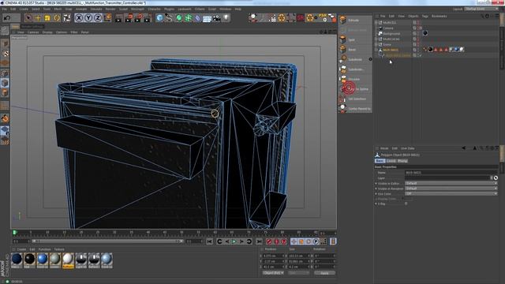
Task: Open the Layout dropdown at top right
Action: tap(481, 9)
